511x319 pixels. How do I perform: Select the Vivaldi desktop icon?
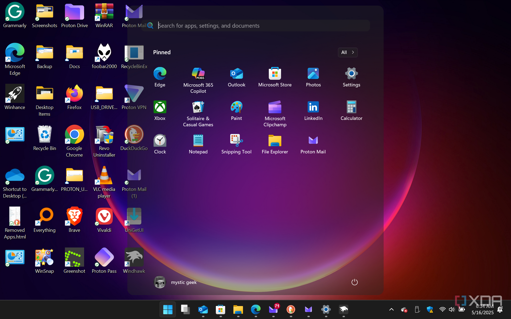104,220
